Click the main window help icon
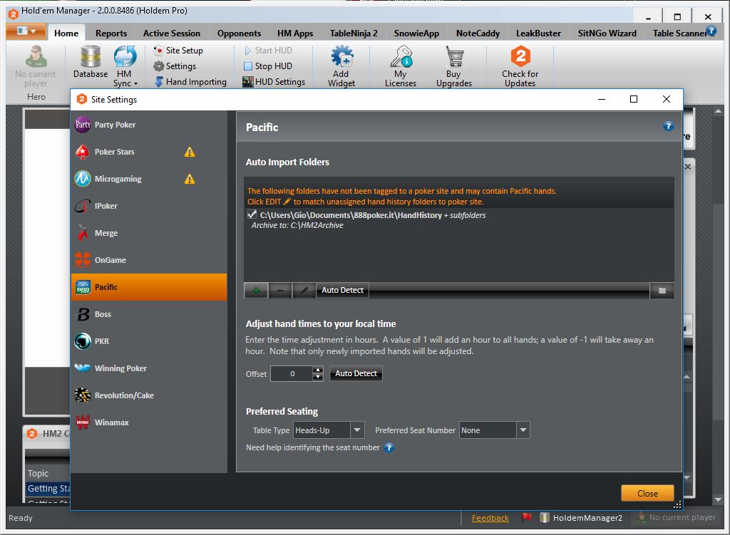Viewport: 730px width, 535px height. tap(711, 31)
